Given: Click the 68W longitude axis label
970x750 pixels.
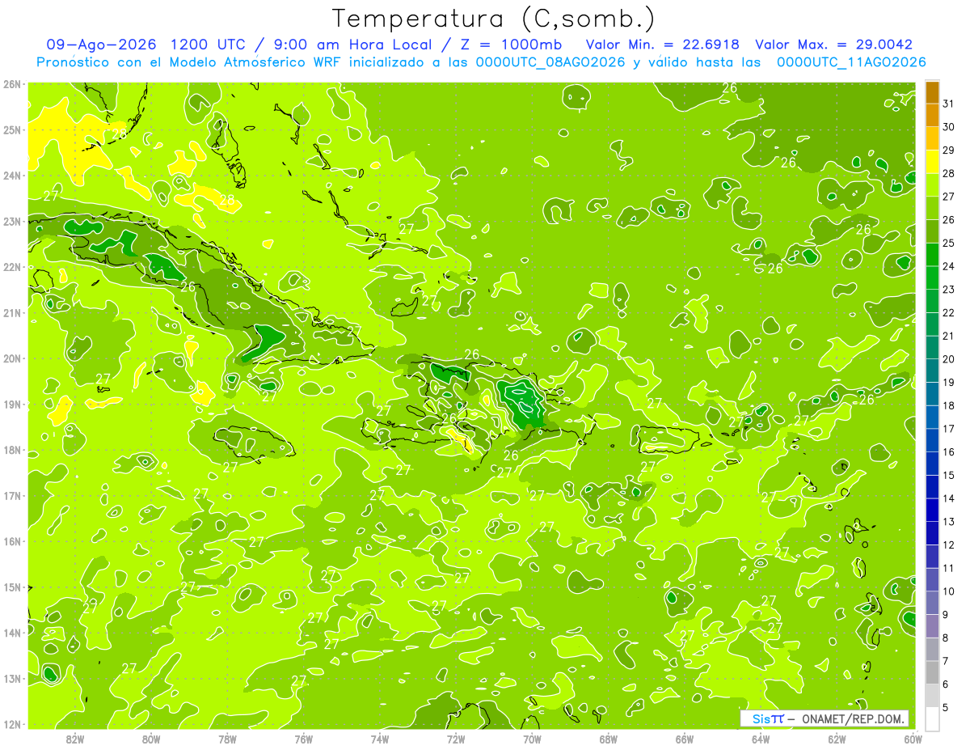Looking at the screenshot, I should [x=609, y=738].
